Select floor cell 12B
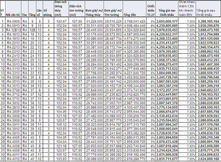Viewport: 221px width, 162px height. click(x=32, y=30)
